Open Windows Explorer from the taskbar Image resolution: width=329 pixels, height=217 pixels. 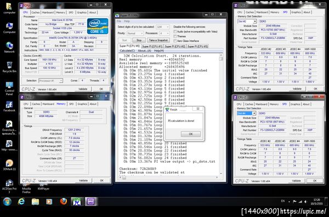click(35, 202)
